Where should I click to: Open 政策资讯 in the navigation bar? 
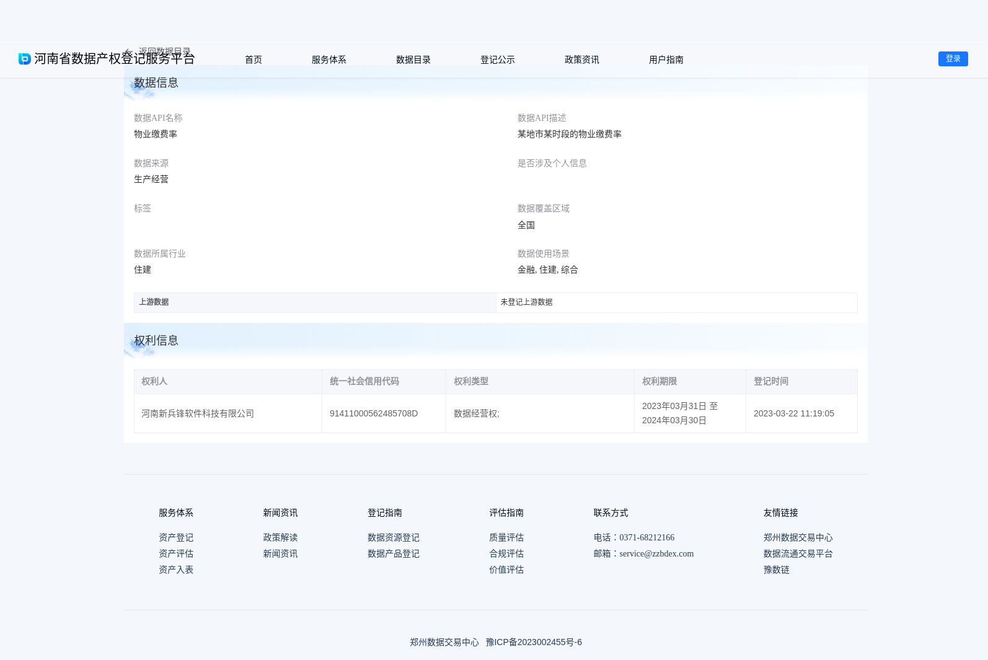(582, 59)
